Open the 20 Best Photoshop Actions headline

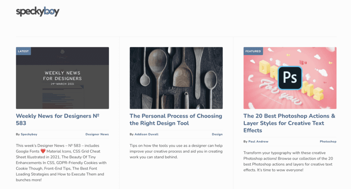tap(289, 123)
